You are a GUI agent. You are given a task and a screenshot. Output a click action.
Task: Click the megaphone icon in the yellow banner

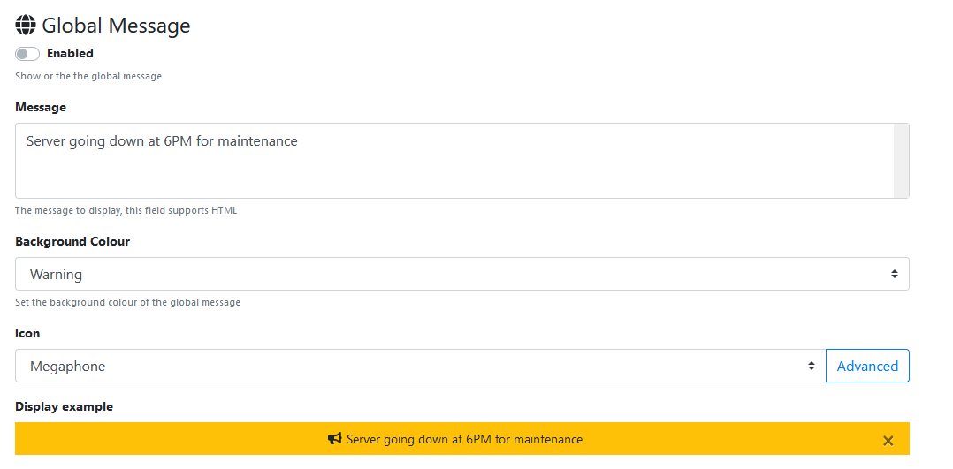coord(335,439)
